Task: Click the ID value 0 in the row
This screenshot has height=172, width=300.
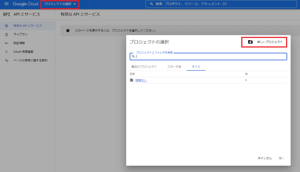Action: (x=246, y=80)
